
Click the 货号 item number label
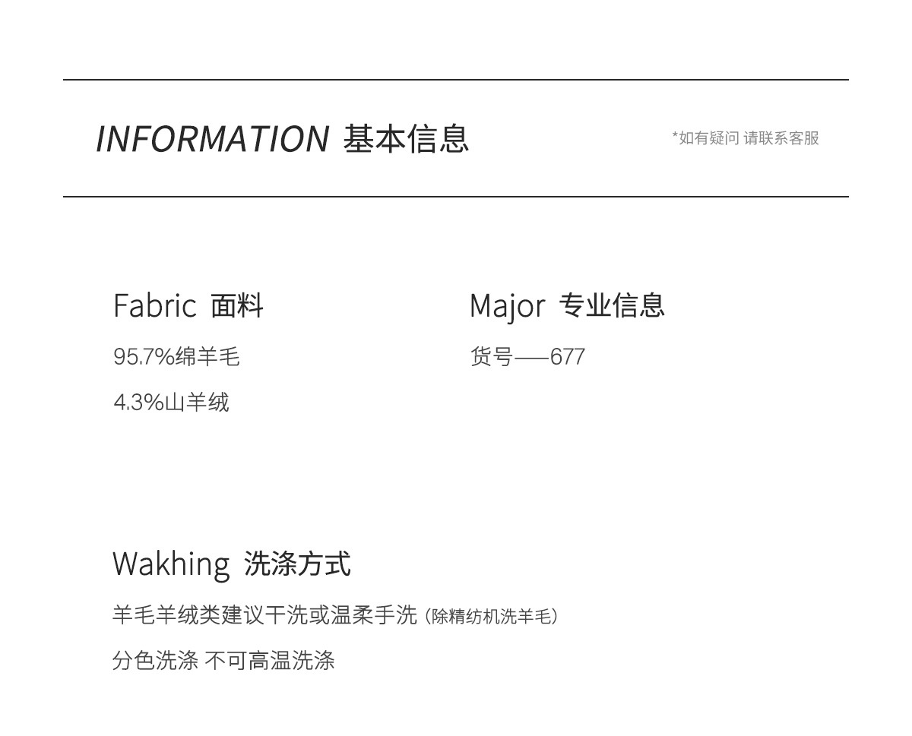tap(492, 356)
